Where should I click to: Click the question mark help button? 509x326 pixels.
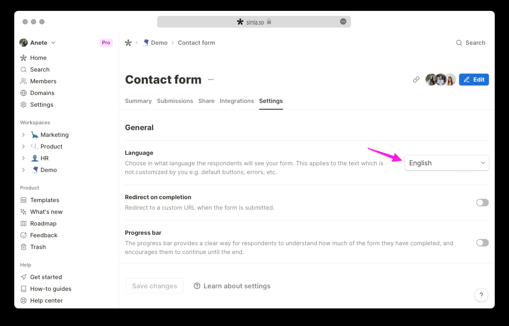point(481,295)
